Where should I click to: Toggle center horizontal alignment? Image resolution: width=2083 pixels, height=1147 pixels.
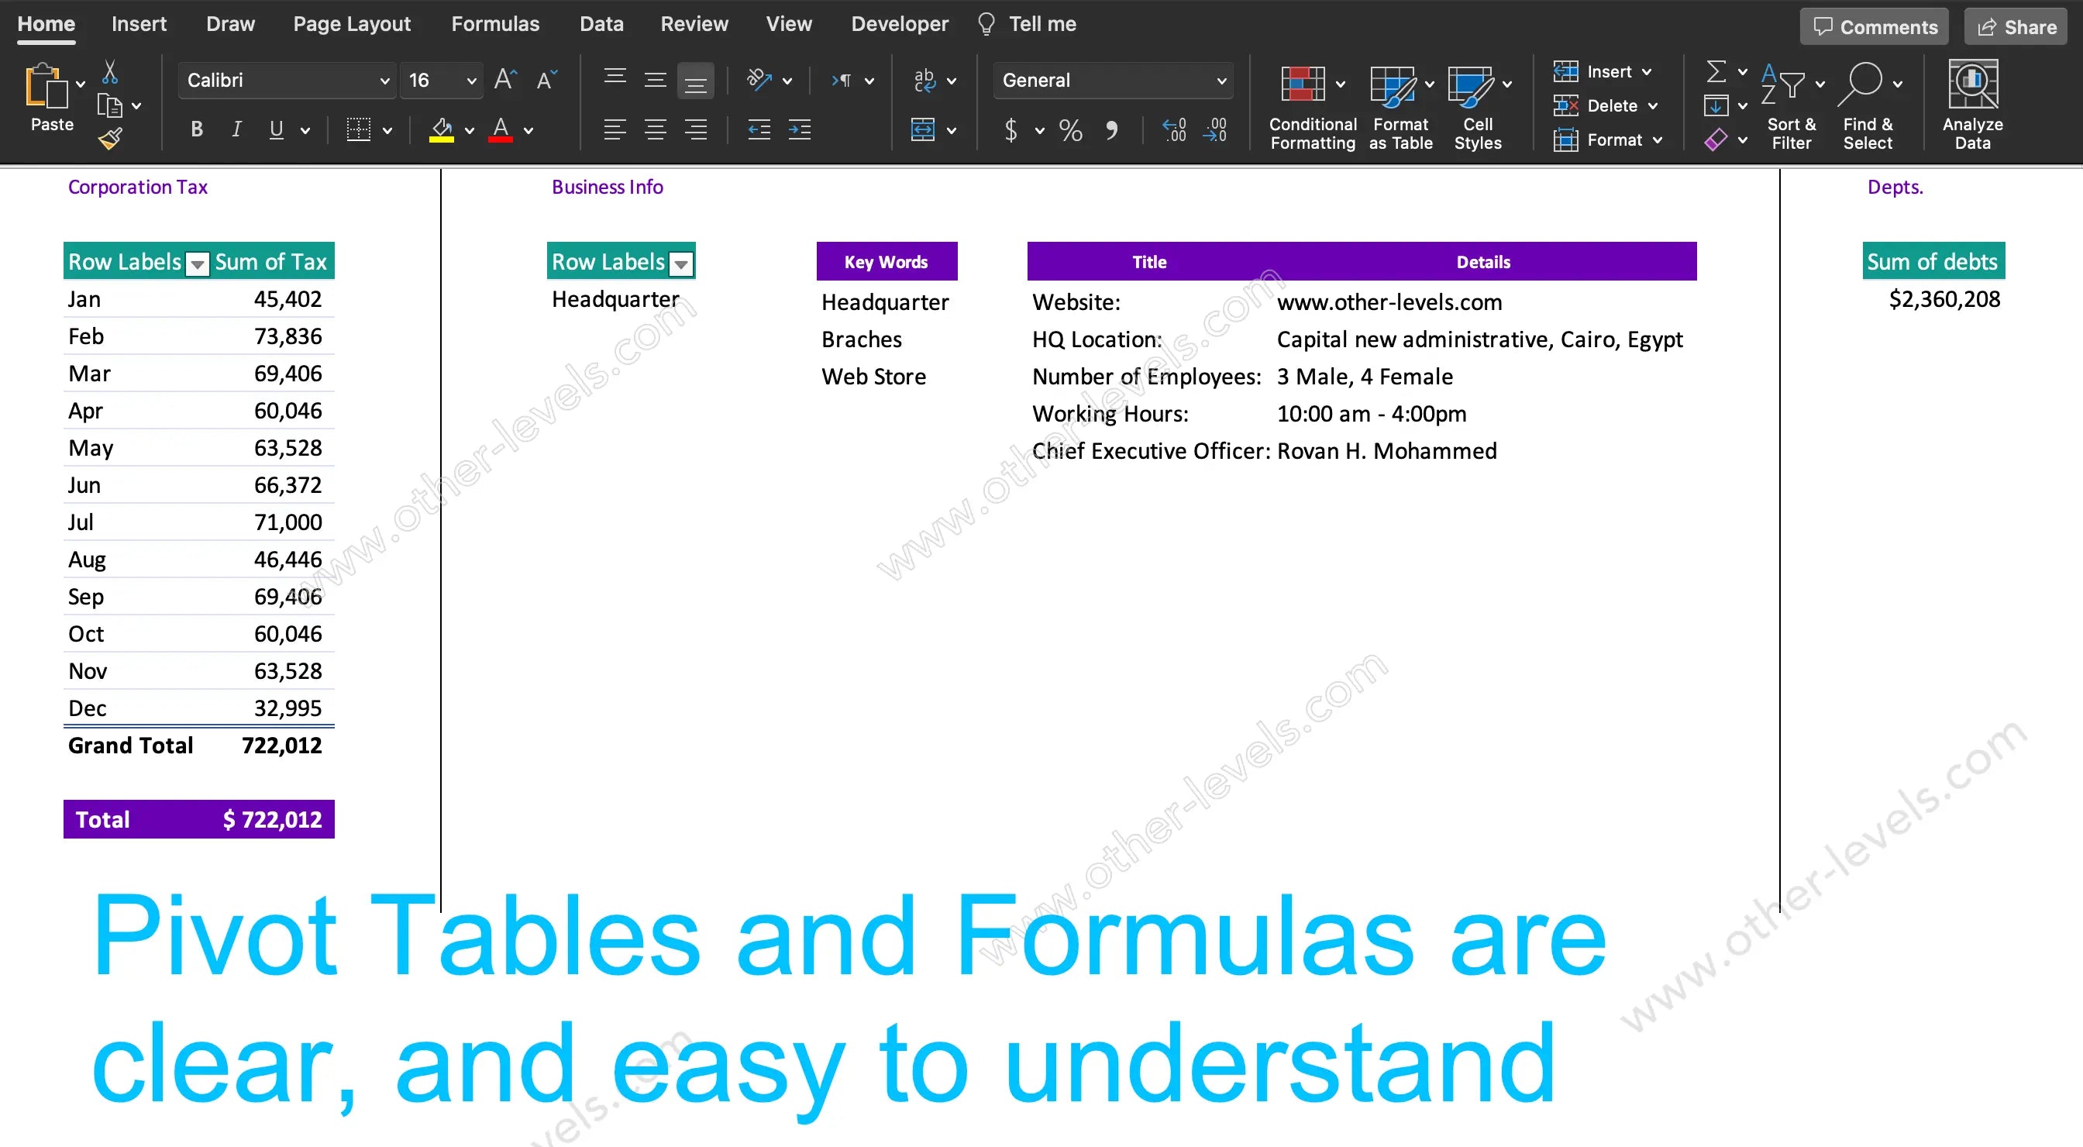(x=655, y=129)
